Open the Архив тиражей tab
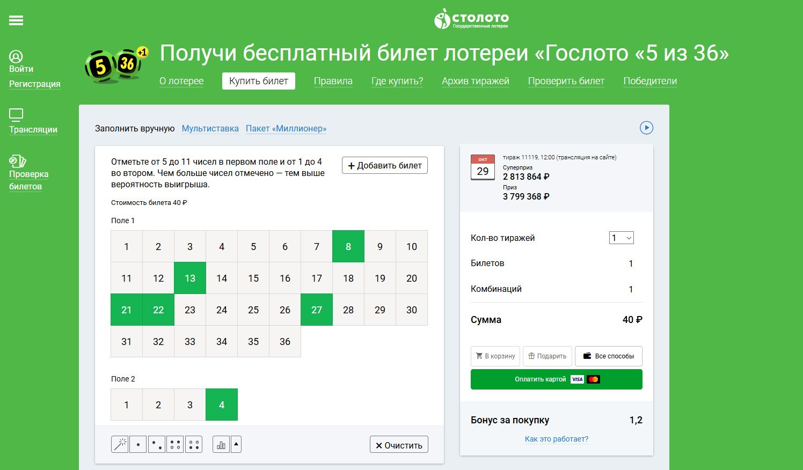The width and height of the screenshot is (803, 470). (476, 81)
